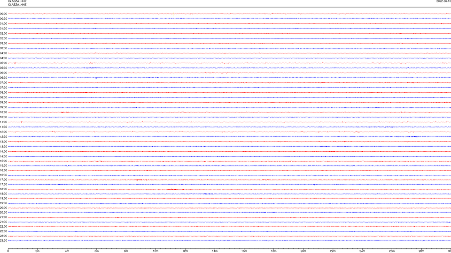Choose the 15:30 time label
This screenshot has height=253, width=451.
3,166
